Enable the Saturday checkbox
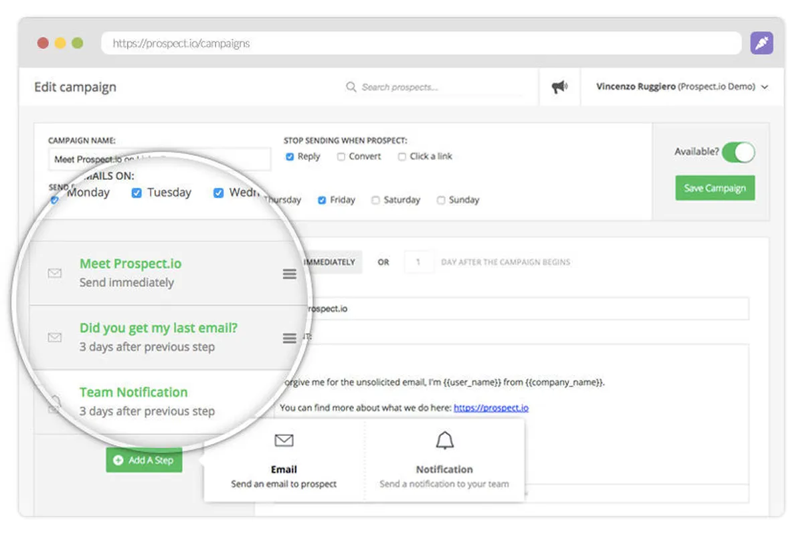Screen dimensions: 803x535 click(375, 200)
